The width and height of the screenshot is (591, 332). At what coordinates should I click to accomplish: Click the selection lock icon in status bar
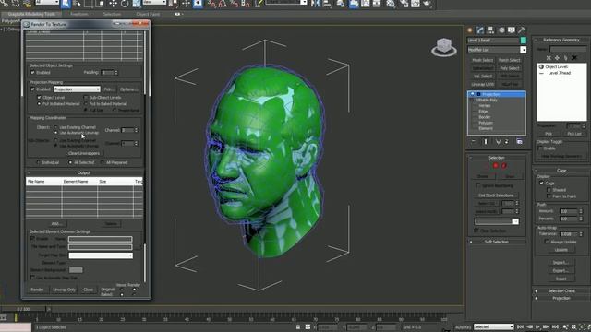click(298, 327)
